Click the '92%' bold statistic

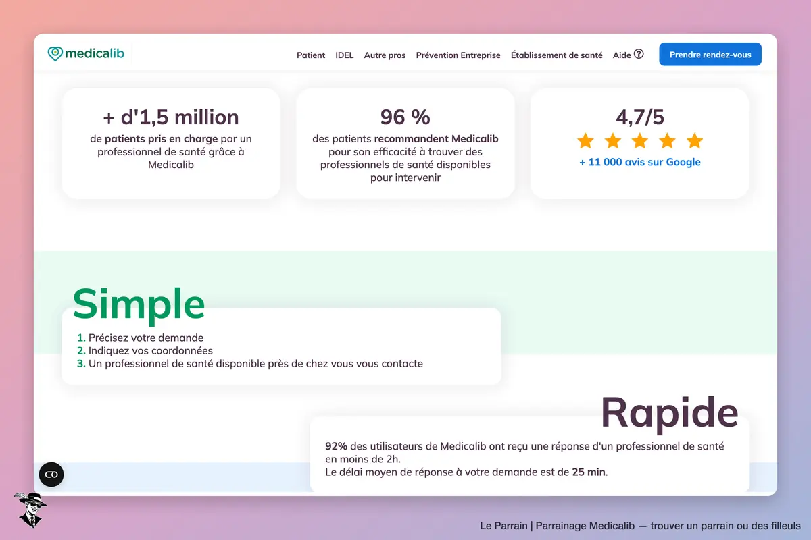336,446
